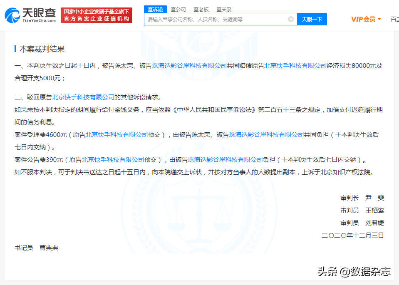
Task: Click the 本案裁判结果 section heading
Action: (x=42, y=49)
